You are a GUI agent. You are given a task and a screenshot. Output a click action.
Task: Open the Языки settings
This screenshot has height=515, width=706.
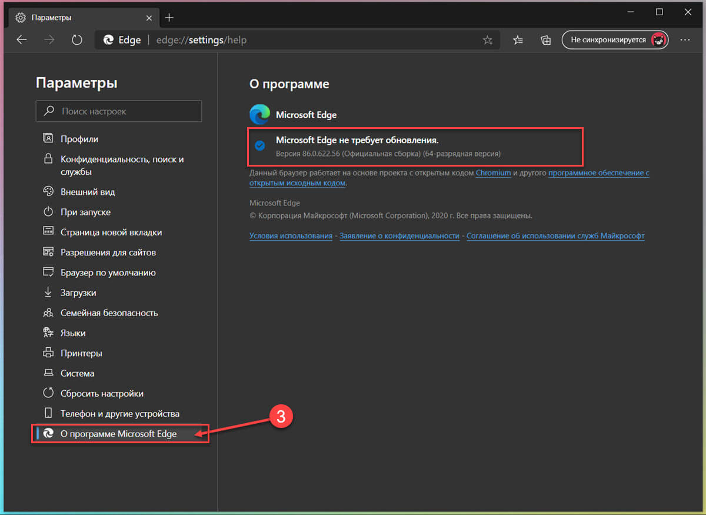[x=73, y=333]
